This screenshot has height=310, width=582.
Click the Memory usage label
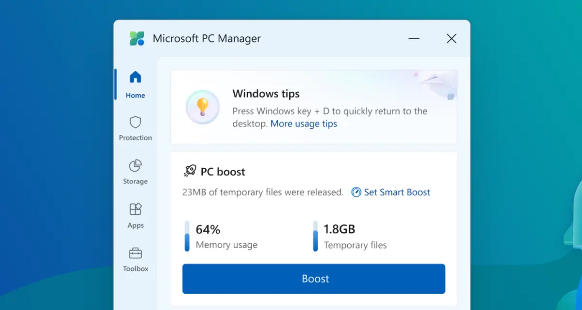pos(226,245)
